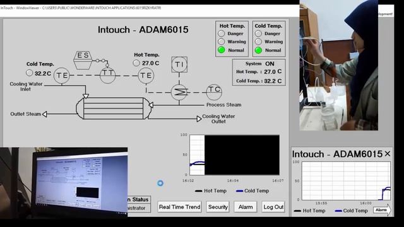Click the Cooling Water Outlet arrow head
Viewport: 404px width, 227px height.
pyautogui.click(x=199, y=119)
